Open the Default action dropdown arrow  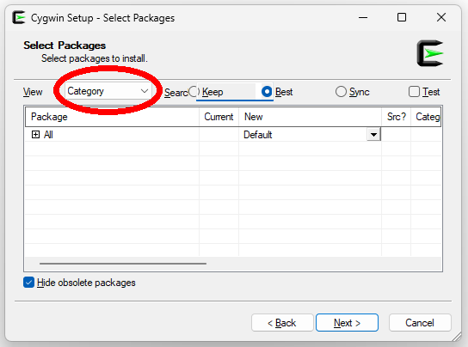click(x=373, y=135)
